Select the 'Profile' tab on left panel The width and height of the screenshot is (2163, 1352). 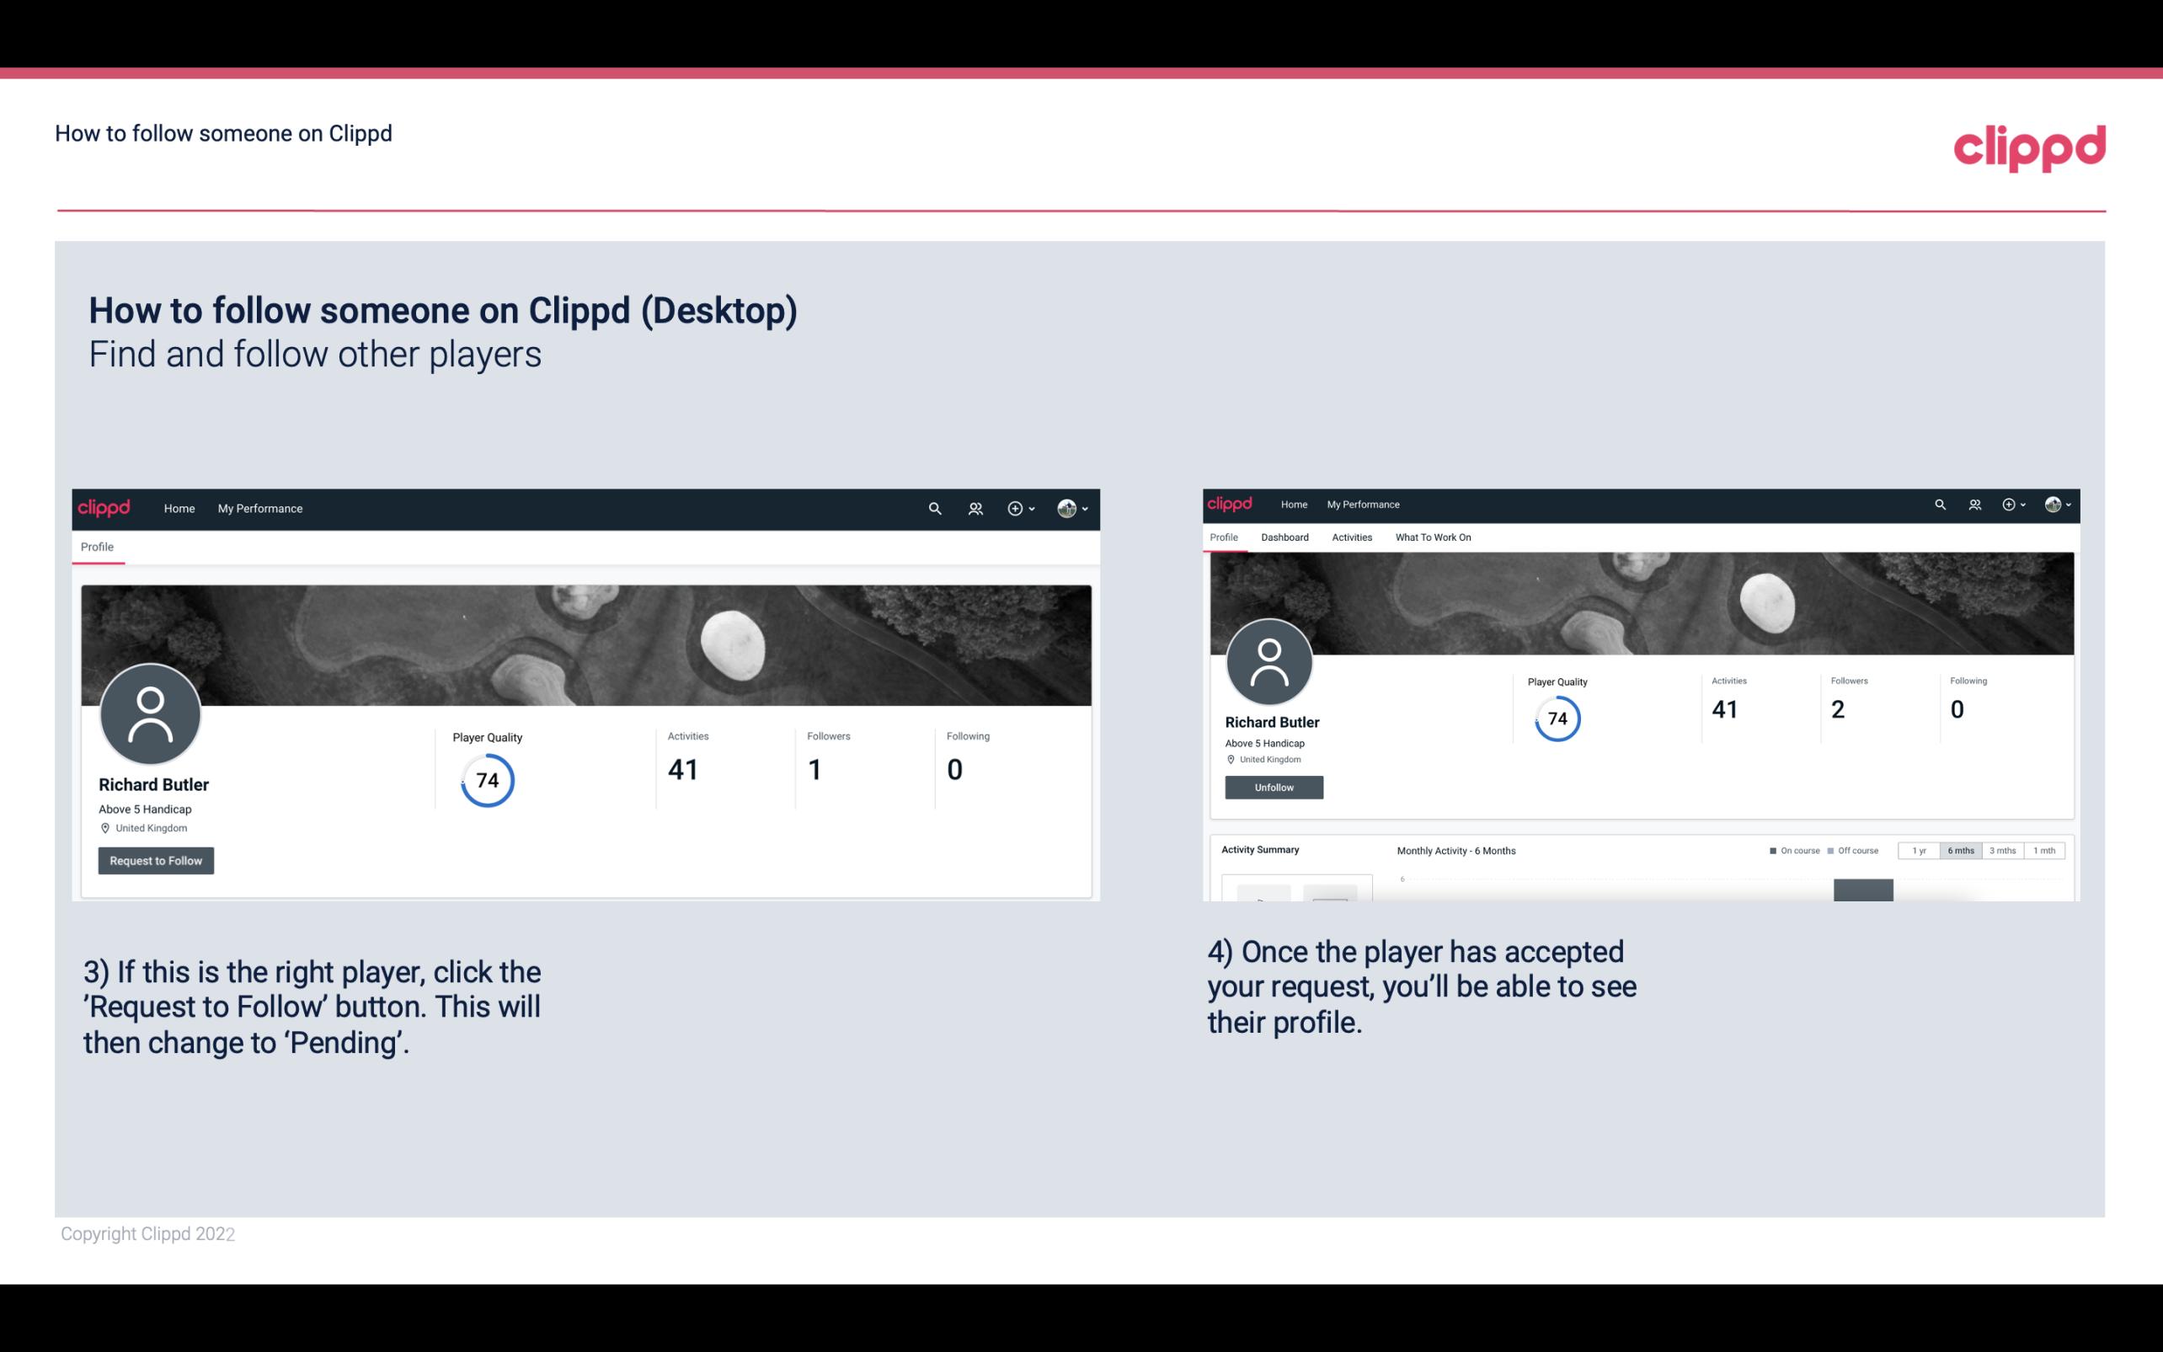click(95, 547)
